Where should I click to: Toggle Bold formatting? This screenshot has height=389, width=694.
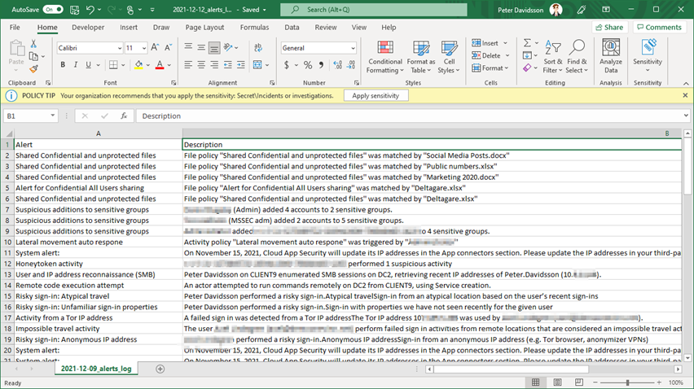(63, 65)
